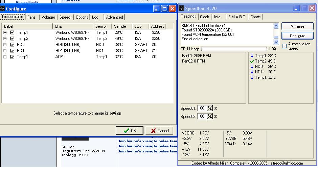Open the Options tab

click(82, 17)
